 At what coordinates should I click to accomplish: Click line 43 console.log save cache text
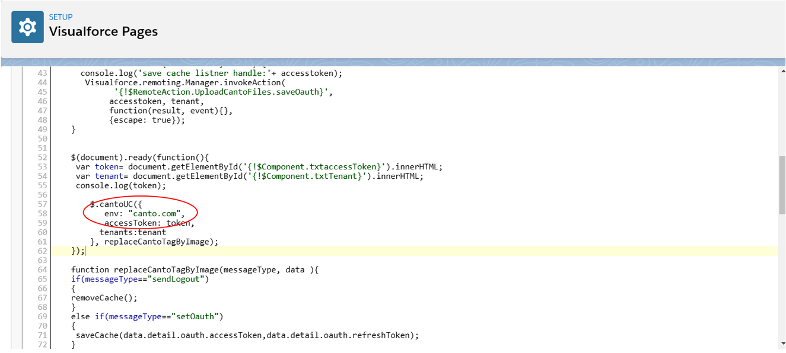tap(212, 73)
